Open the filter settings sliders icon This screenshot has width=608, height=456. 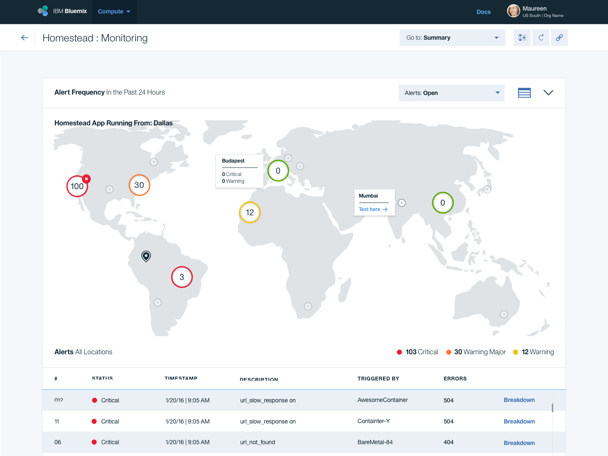click(x=522, y=38)
